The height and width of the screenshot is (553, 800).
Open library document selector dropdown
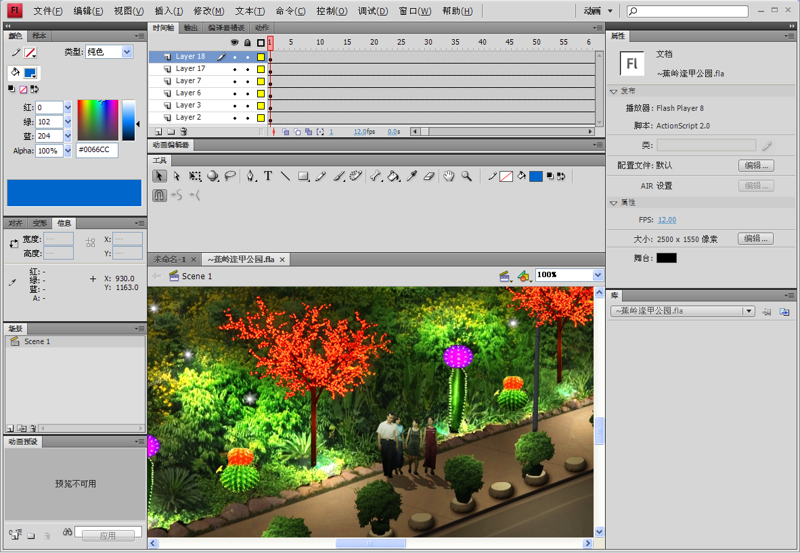click(748, 311)
